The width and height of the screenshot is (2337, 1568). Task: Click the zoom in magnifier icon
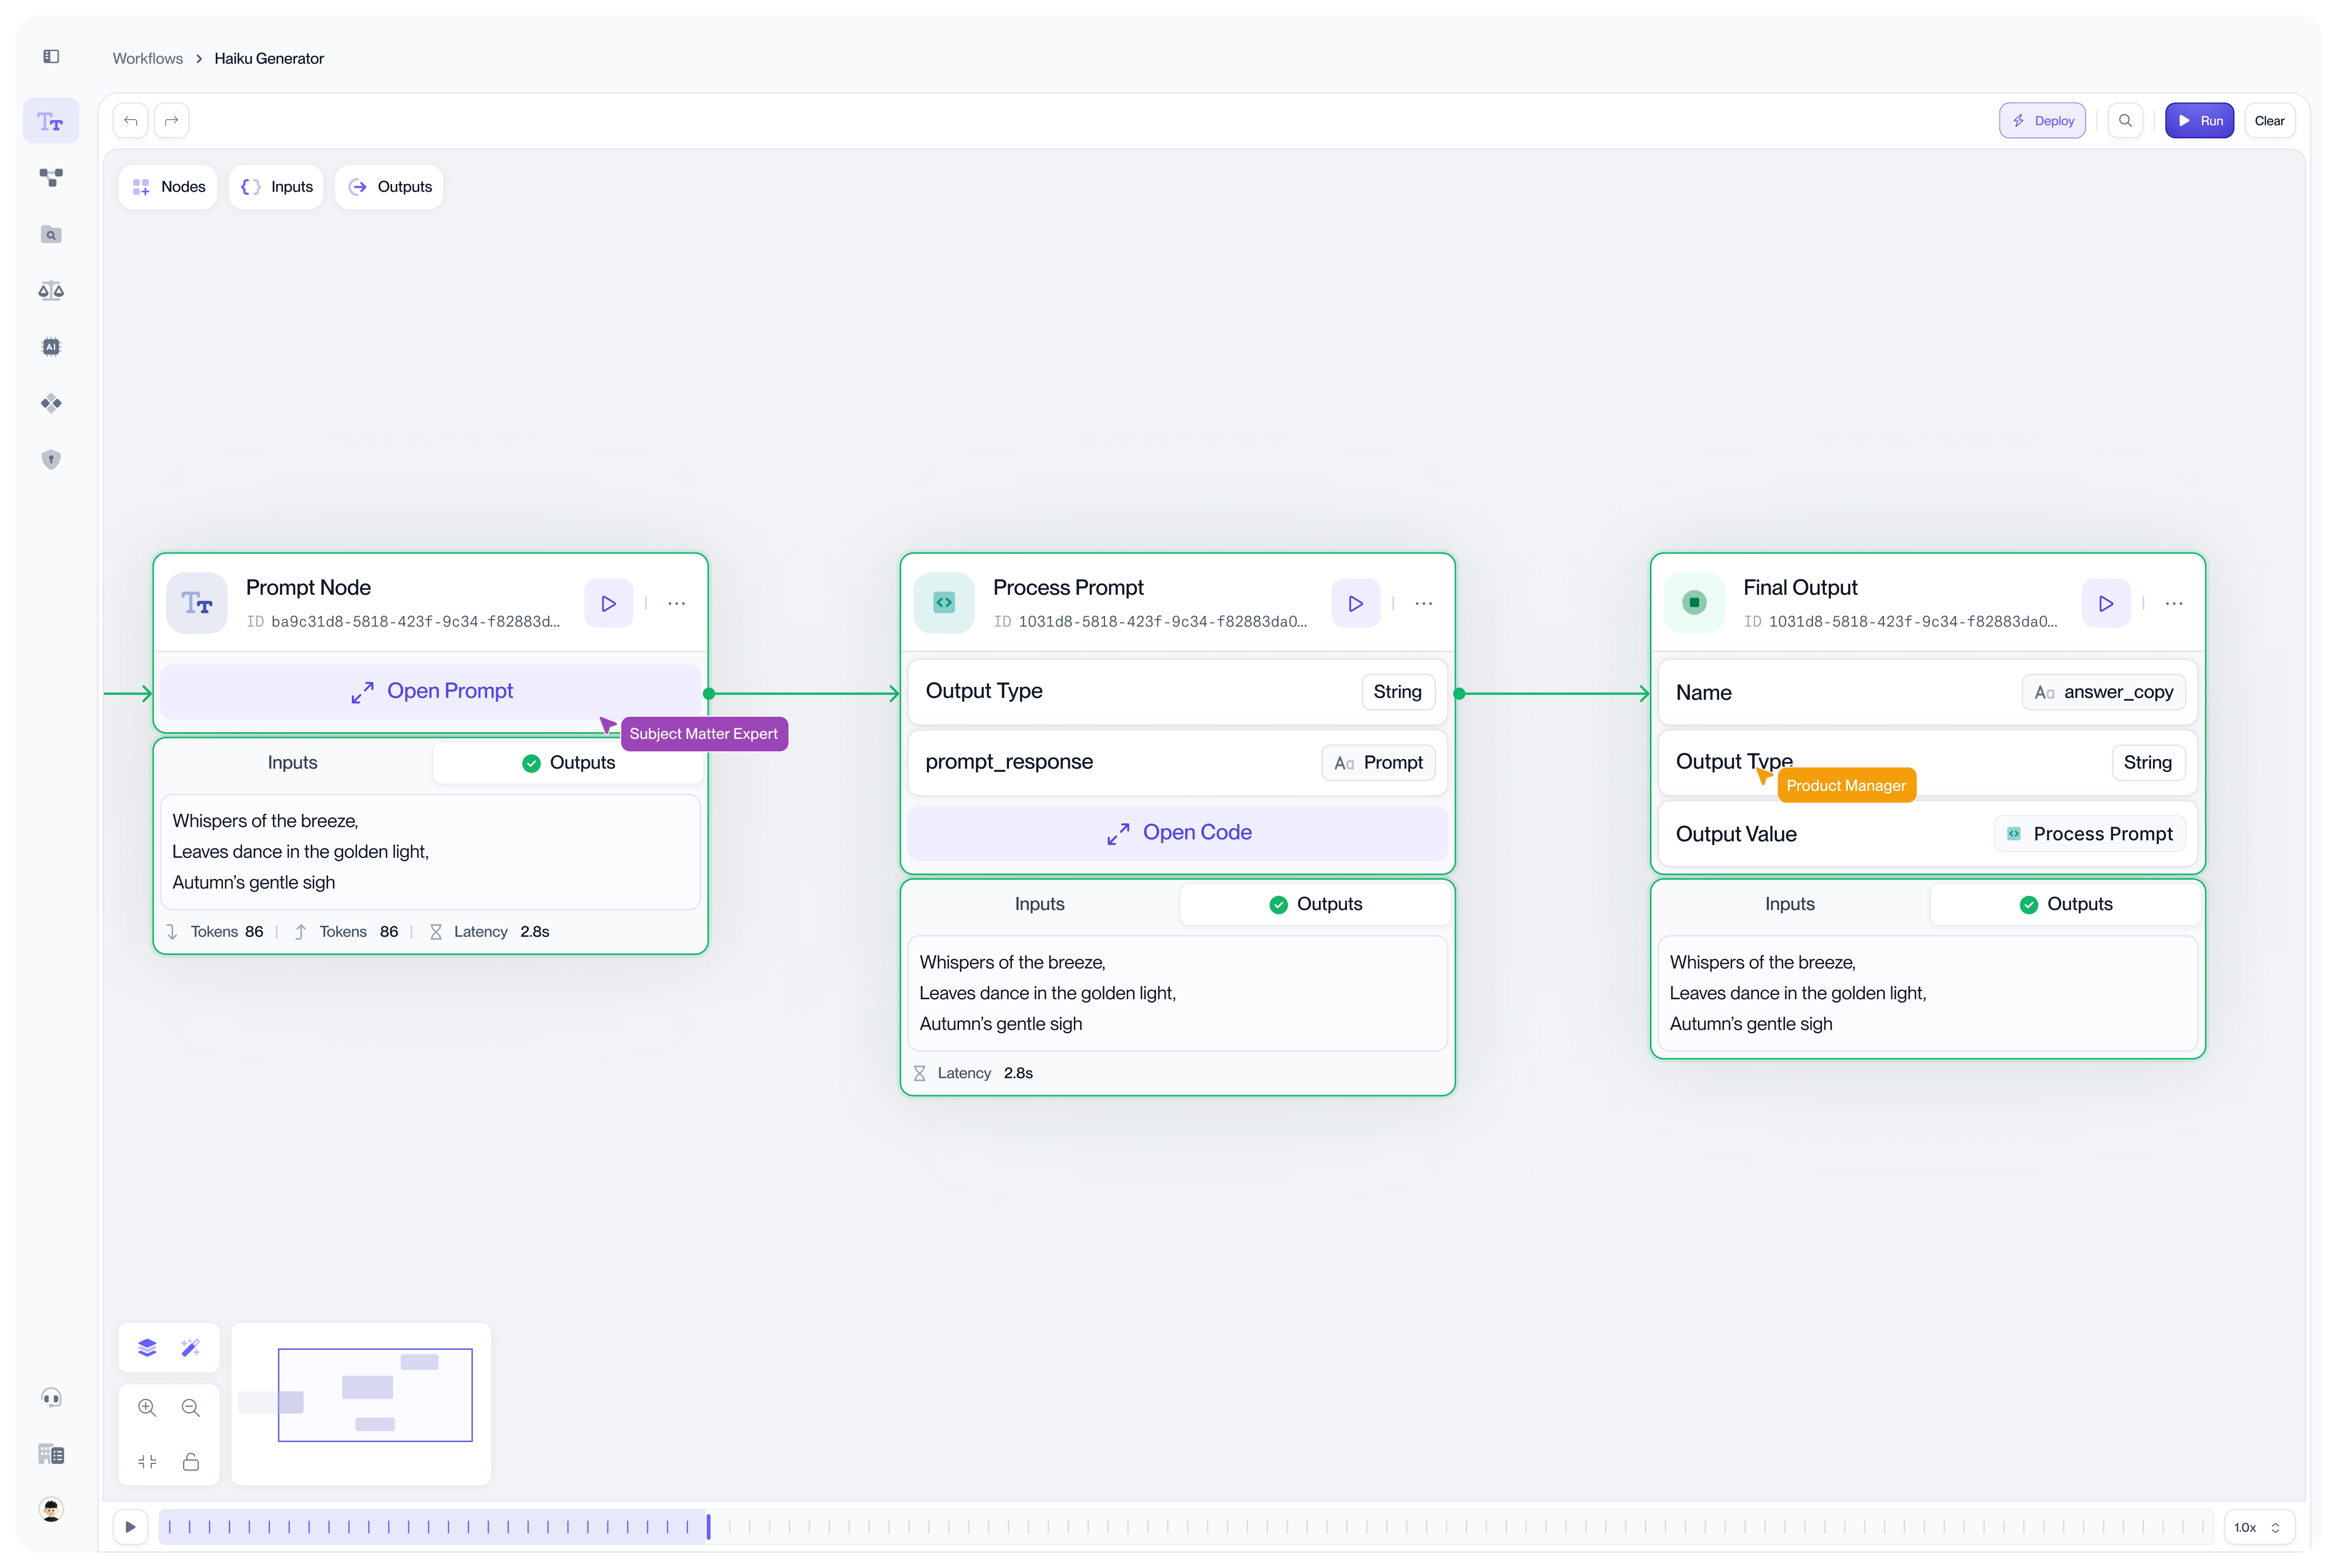point(147,1408)
